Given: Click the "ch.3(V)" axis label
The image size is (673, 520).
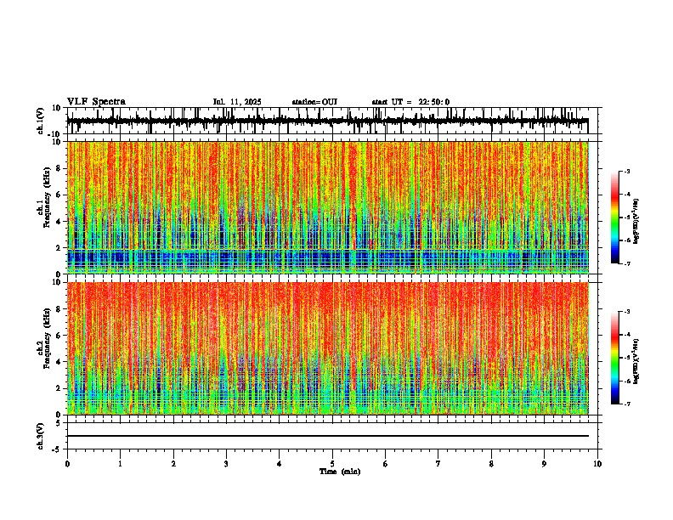Looking at the screenshot, I should coord(41,436).
